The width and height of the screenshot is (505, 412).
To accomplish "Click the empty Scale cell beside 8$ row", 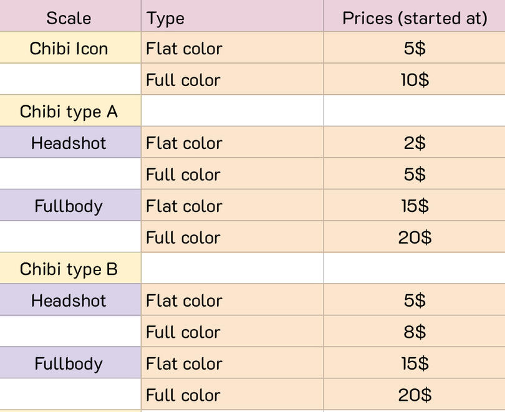I will 69,332.
